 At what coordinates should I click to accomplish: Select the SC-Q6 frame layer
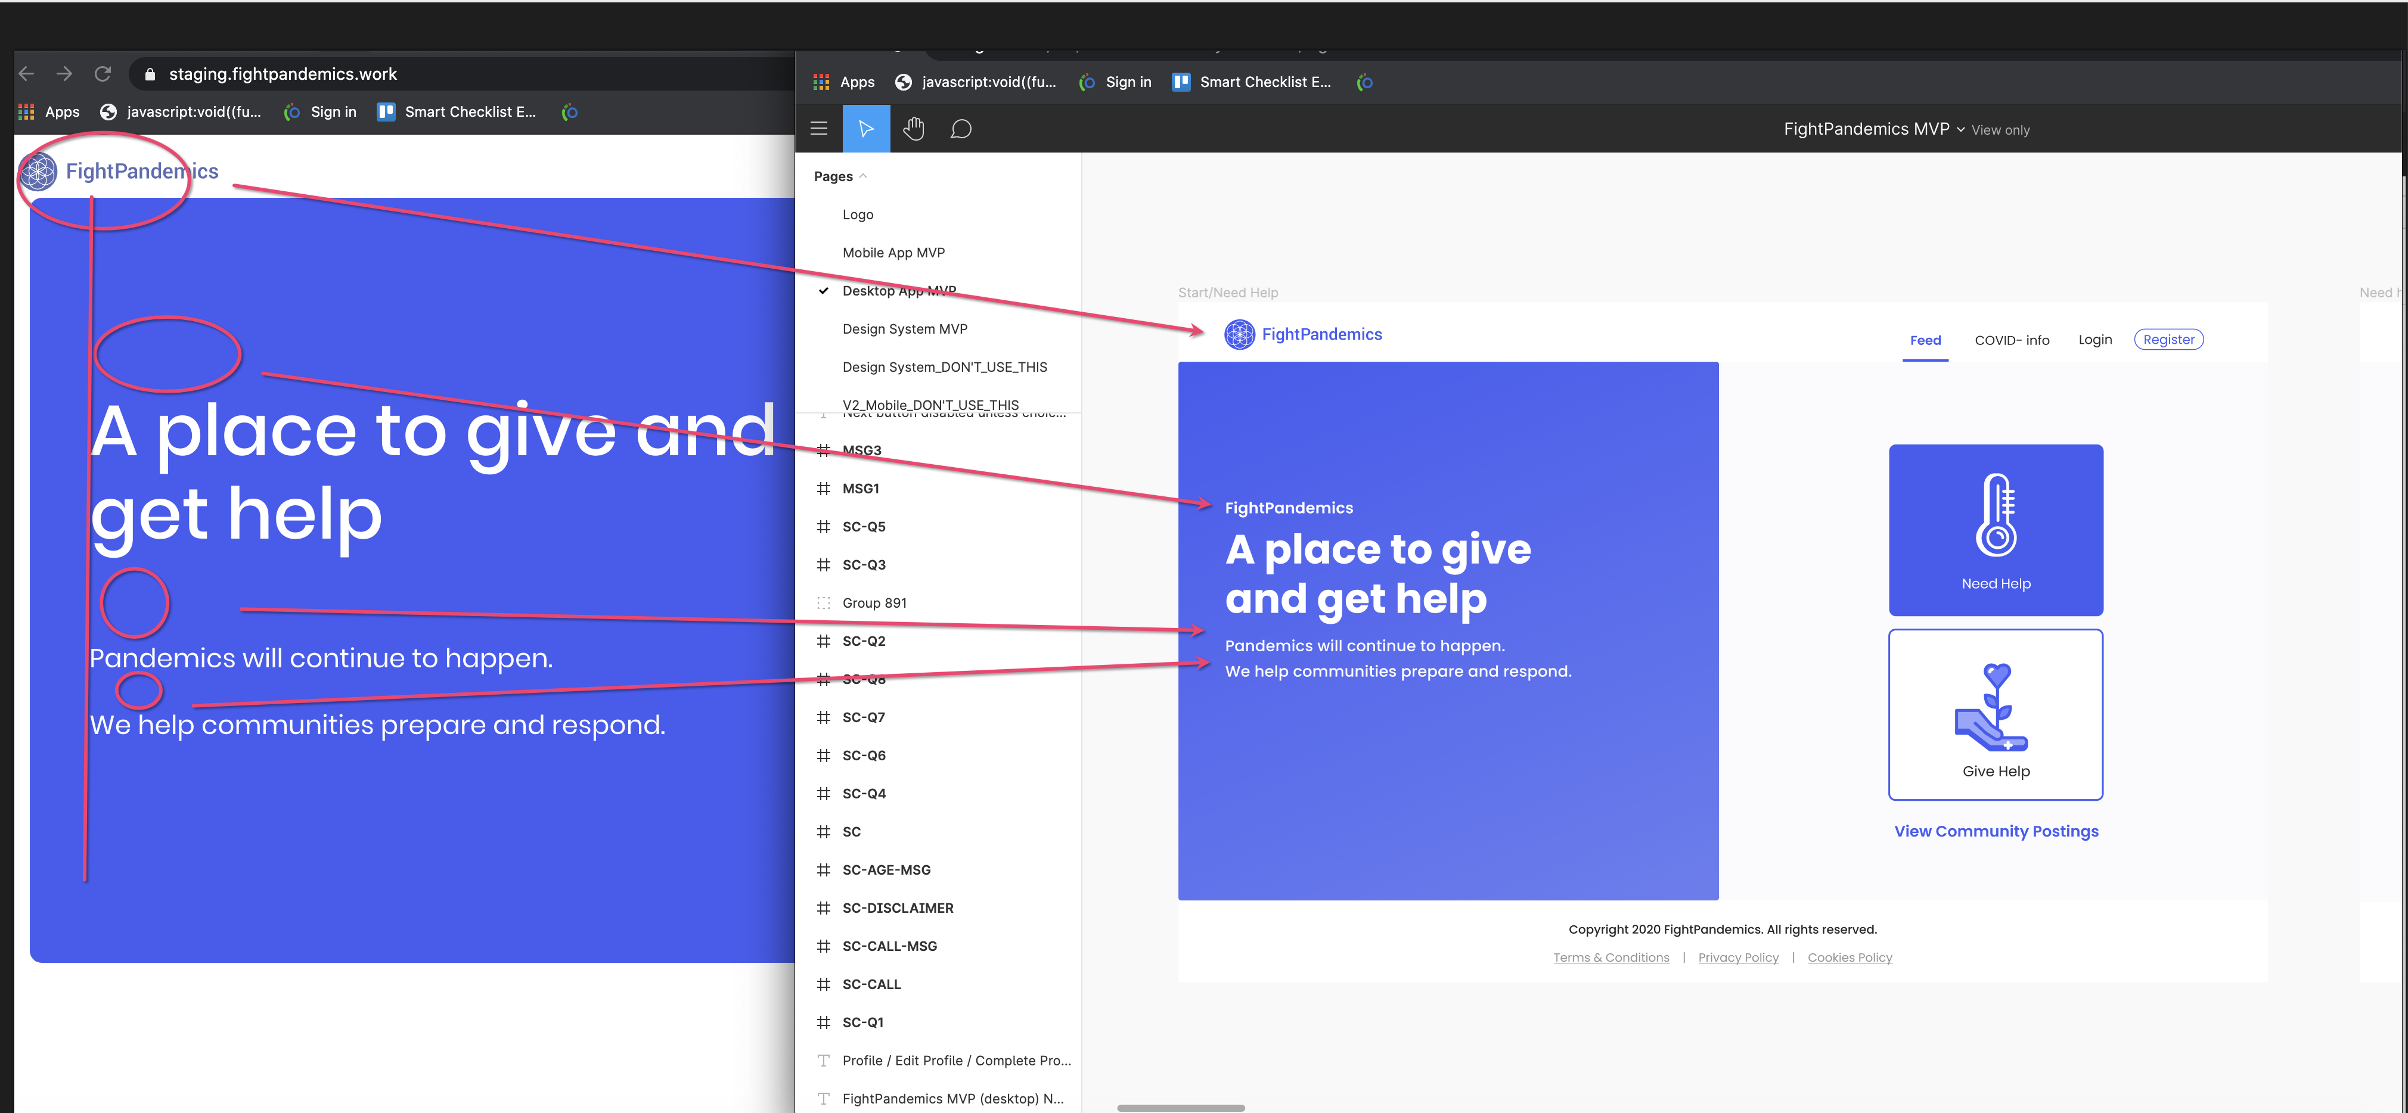(x=864, y=756)
